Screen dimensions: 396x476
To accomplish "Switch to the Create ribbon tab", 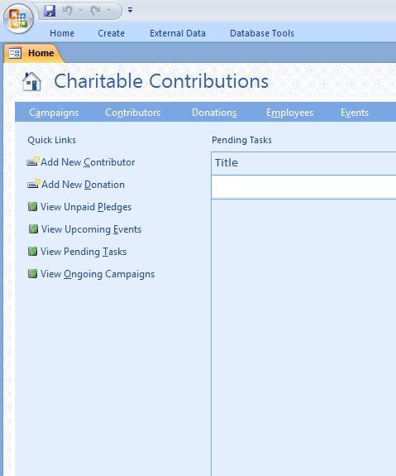I will point(111,33).
